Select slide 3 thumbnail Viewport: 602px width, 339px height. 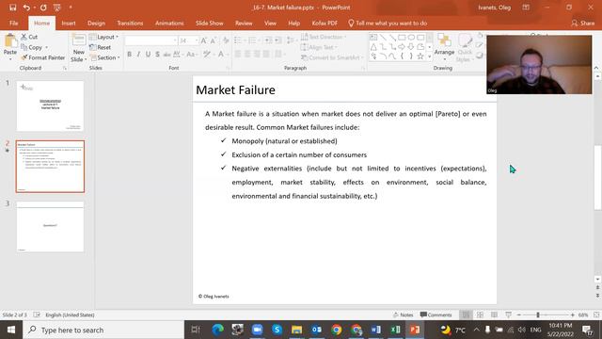pyautogui.click(x=50, y=226)
